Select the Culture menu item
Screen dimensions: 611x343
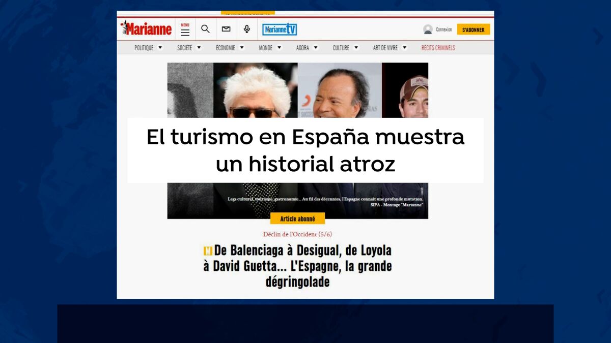click(x=341, y=48)
